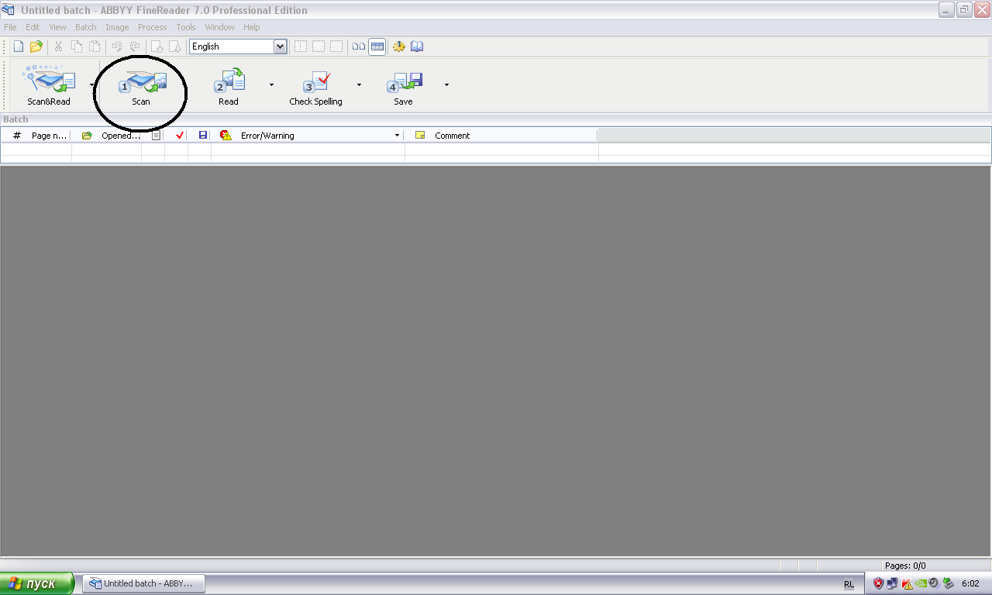
Task: Click the red checkmark column header
Action: pos(180,136)
